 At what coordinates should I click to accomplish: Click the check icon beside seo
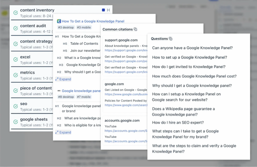tap(16, 106)
